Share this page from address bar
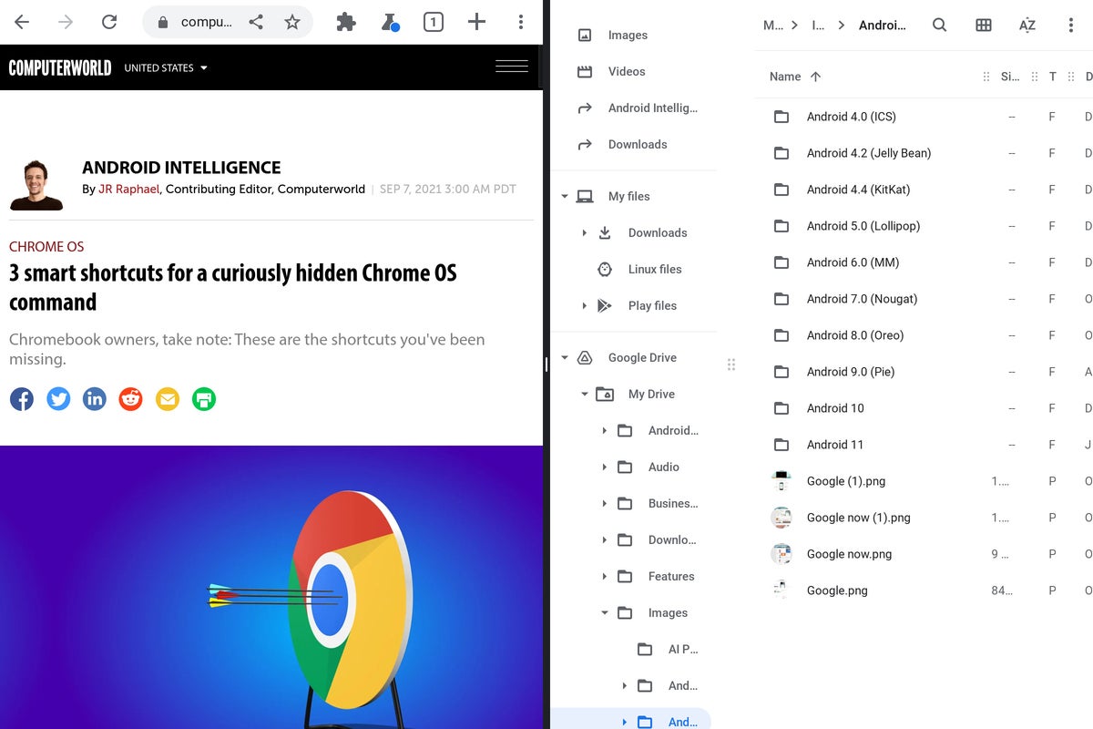Viewport: 1093px width, 729px height. pyautogui.click(x=256, y=22)
